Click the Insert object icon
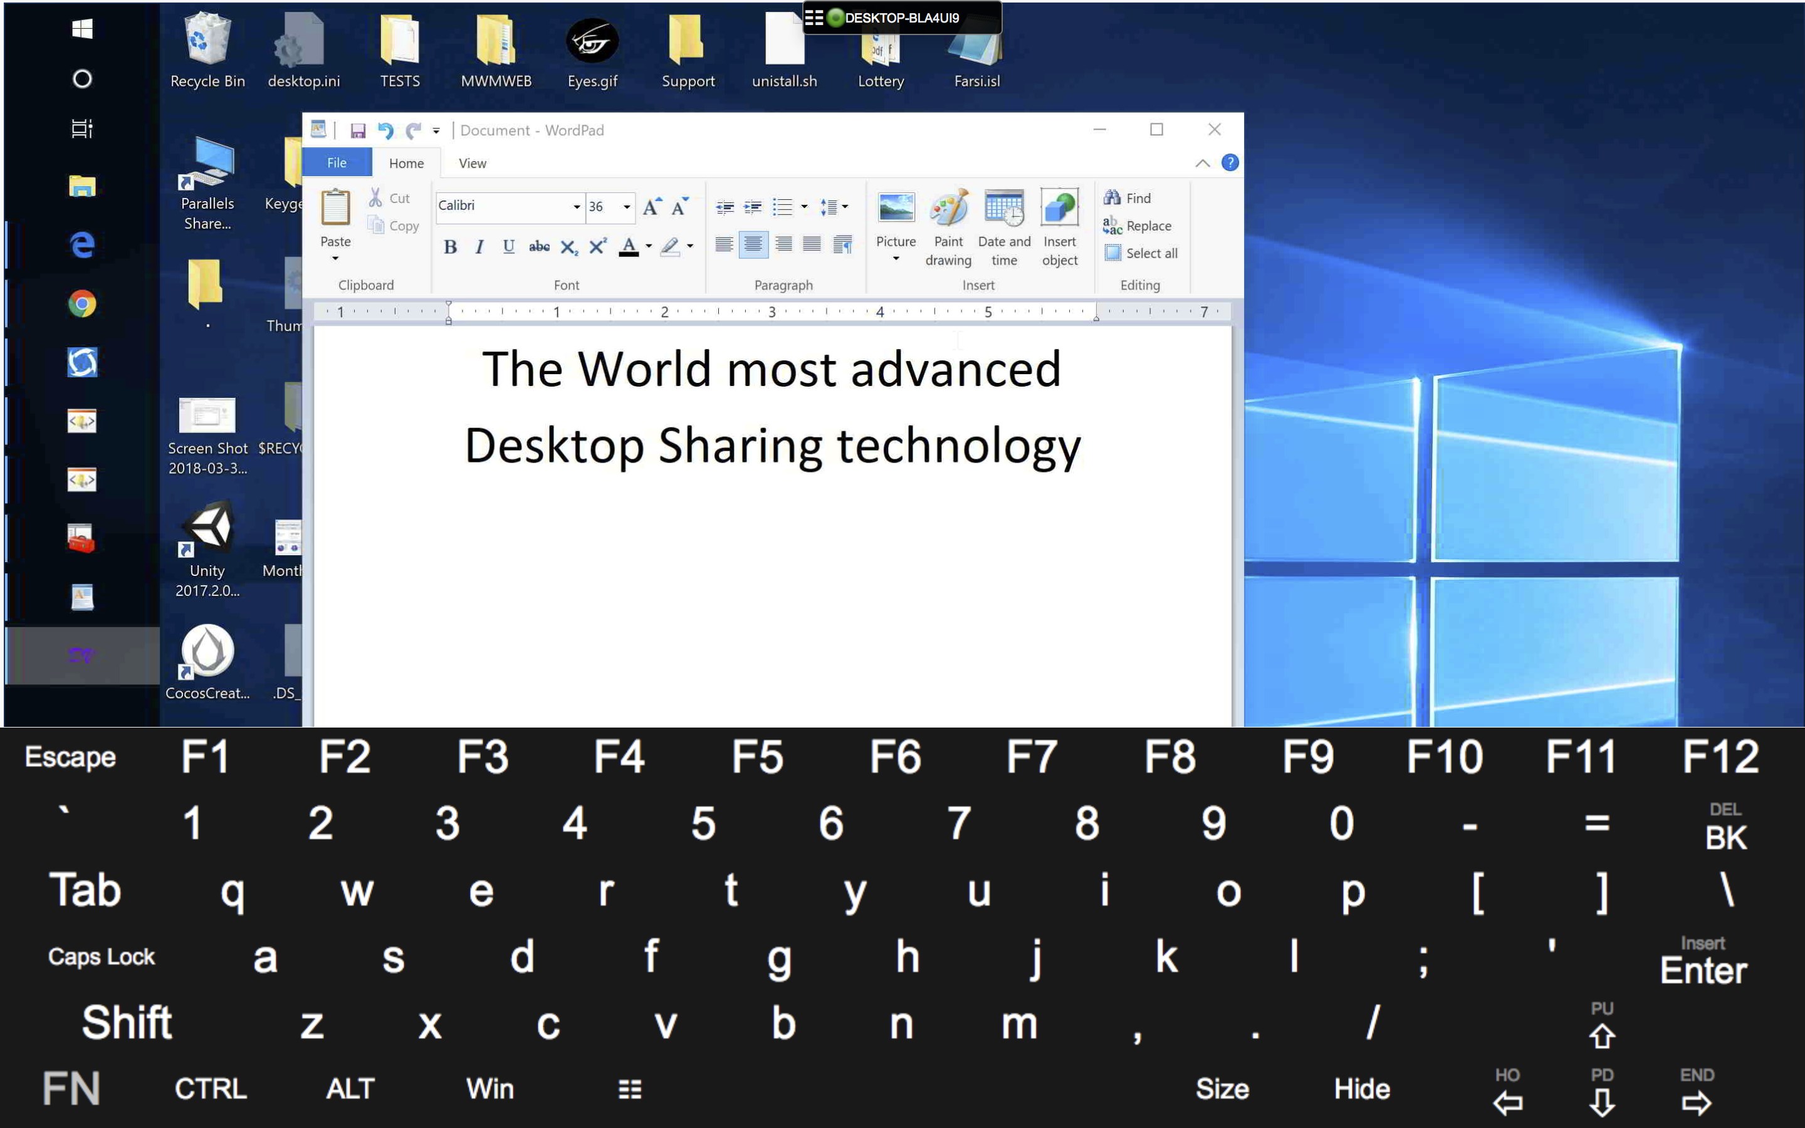 click(1059, 209)
